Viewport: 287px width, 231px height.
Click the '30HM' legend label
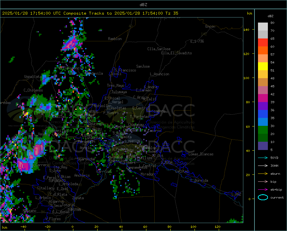click(274, 166)
